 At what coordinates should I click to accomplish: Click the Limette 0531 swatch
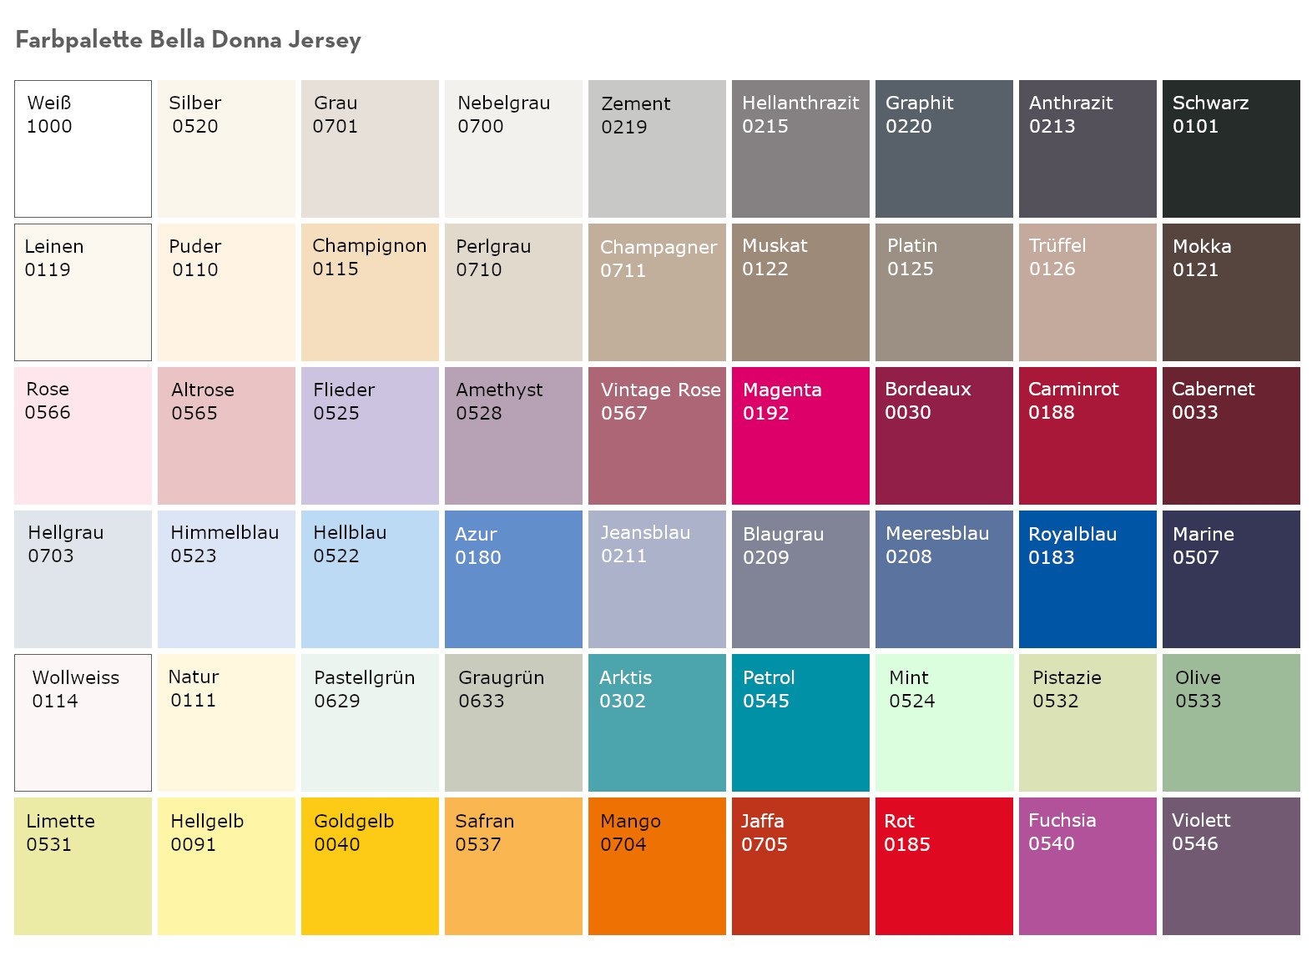click(83, 866)
